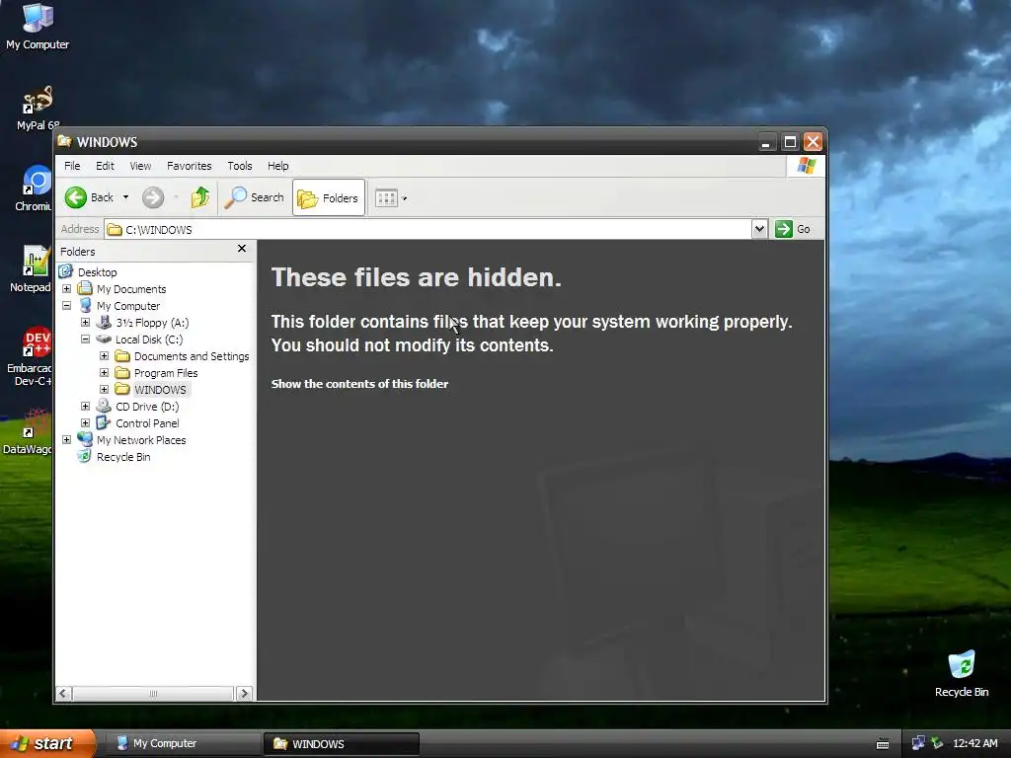
Task: Select the My Computer desktop icon
Action: pos(38,27)
